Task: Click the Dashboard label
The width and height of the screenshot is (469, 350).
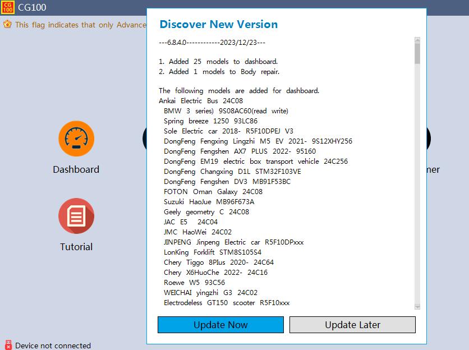Action: [76, 169]
